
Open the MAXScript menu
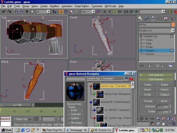point(110,6)
